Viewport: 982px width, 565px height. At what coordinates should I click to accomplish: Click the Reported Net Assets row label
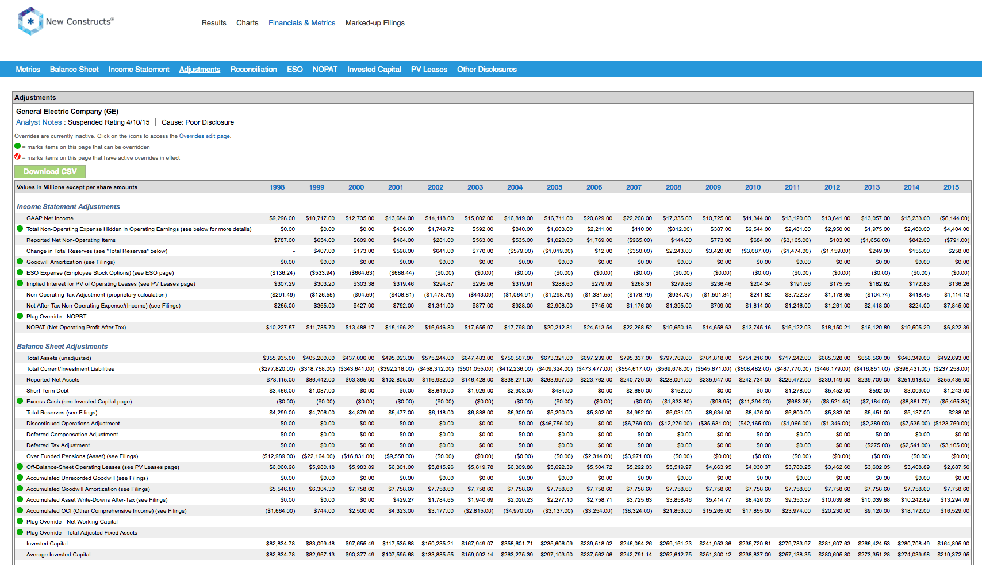click(x=53, y=380)
